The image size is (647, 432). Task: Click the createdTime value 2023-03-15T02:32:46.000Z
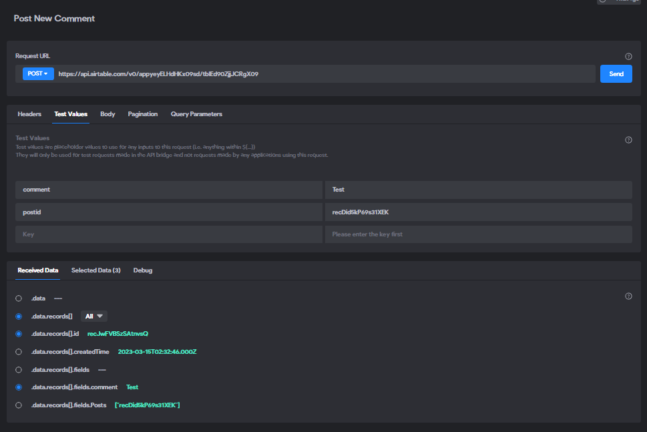click(157, 352)
